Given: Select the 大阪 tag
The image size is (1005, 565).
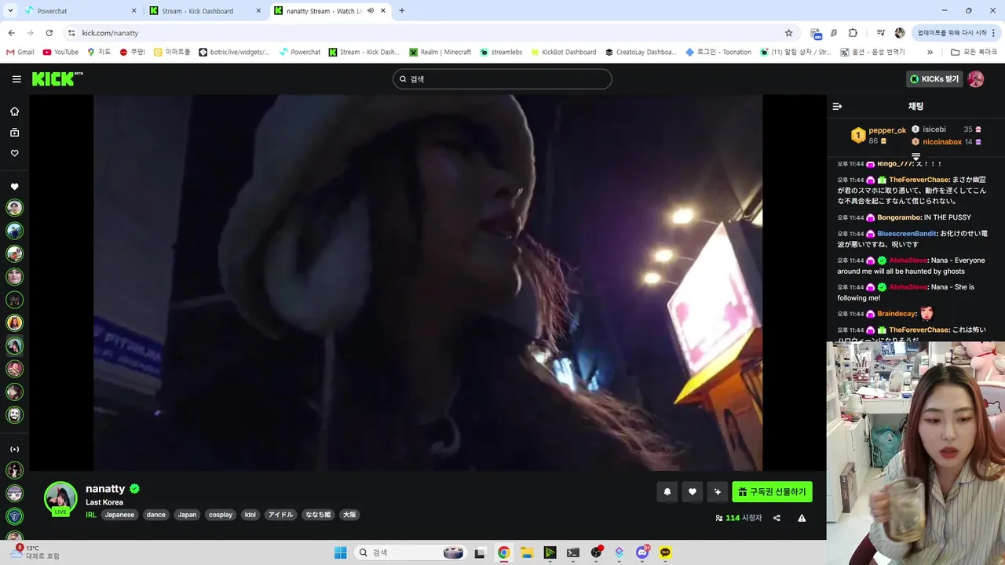Looking at the screenshot, I should coord(349,515).
